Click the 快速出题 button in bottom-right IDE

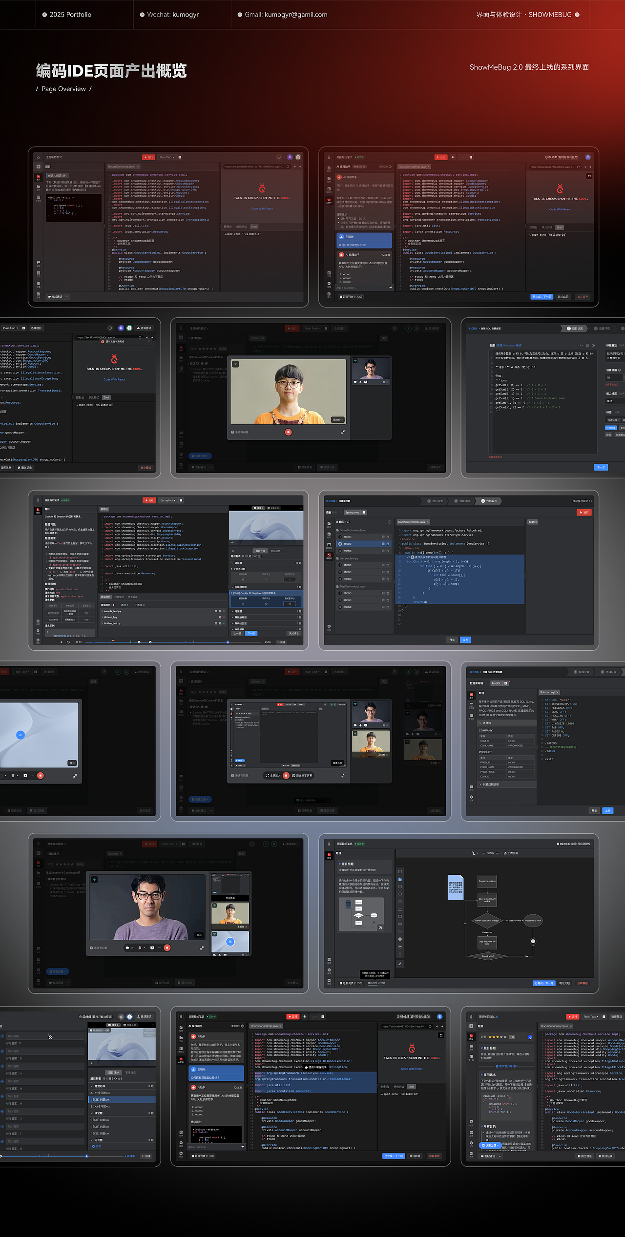click(x=490, y=1145)
